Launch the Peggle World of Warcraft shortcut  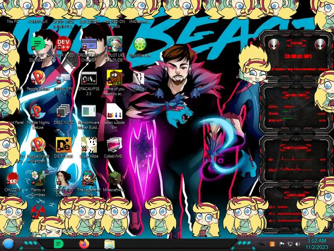pos(38,145)
